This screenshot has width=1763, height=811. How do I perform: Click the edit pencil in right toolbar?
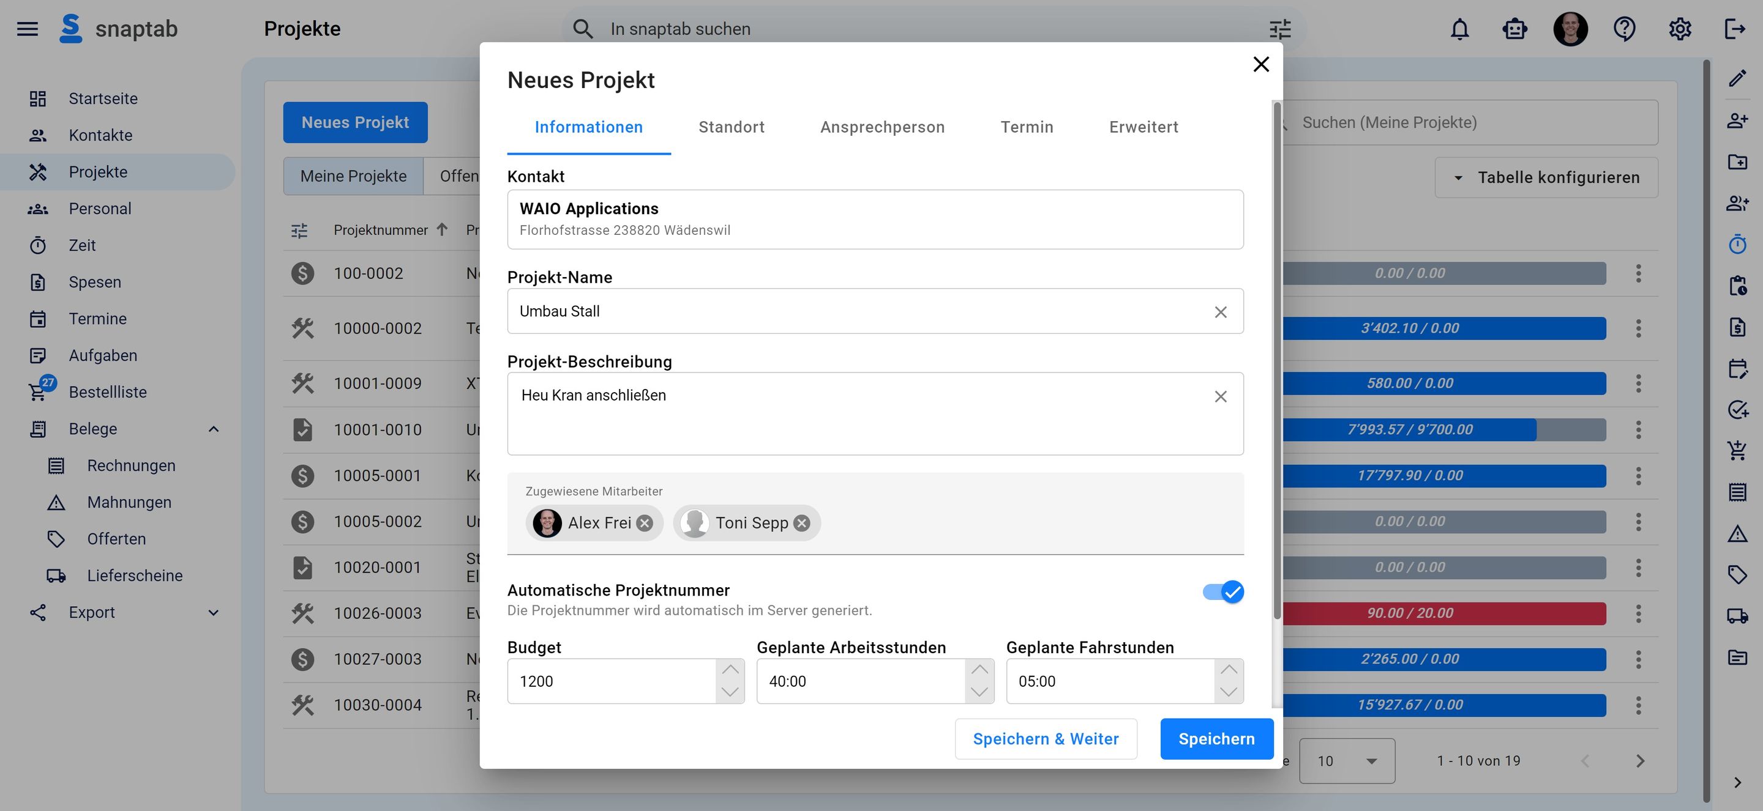point(1737,79)
